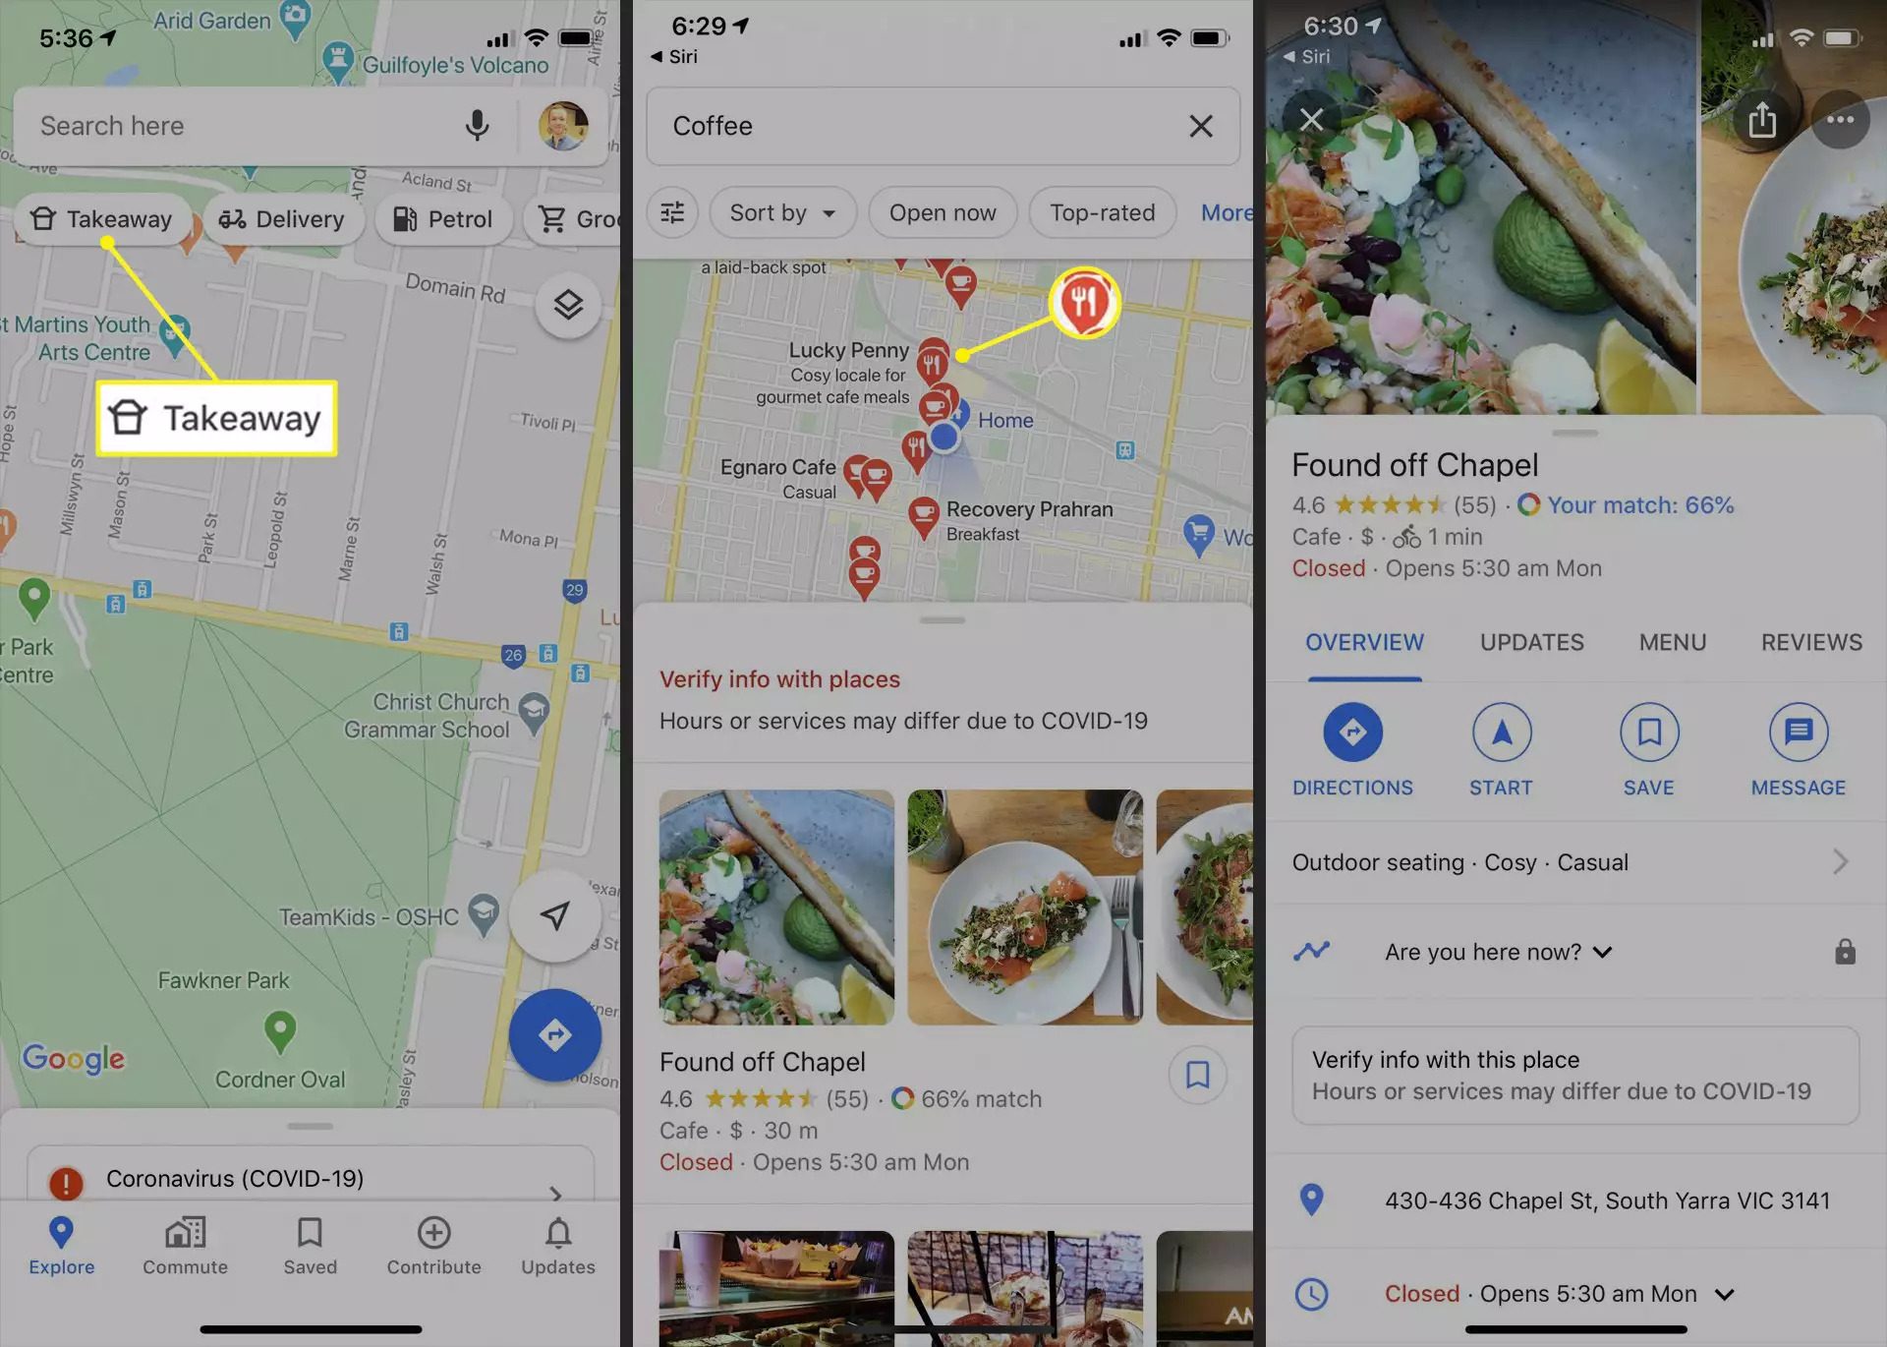The image size is (1887, 1347).
Task: Select the Overview tab for cafe
Action: click(1364, 641)
